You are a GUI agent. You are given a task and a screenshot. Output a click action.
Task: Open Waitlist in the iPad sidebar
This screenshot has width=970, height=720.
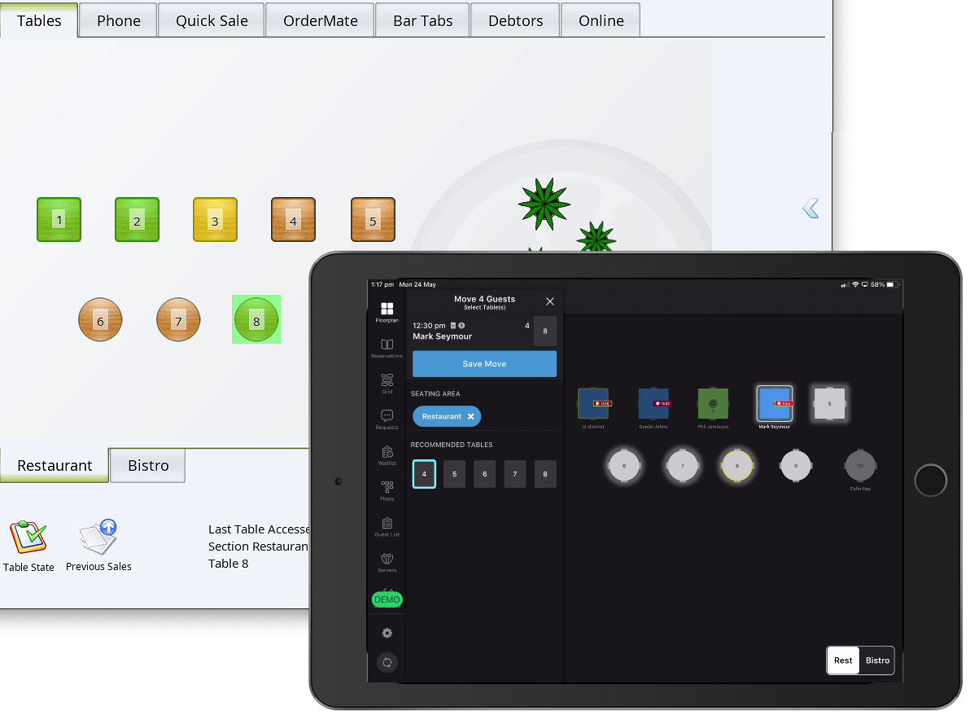pyautogui.click(x=387, y=455)
